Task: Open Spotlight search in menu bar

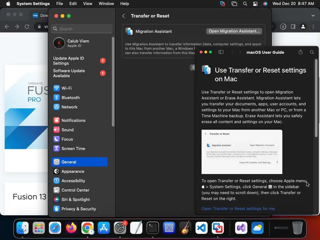Action: pos(245,4)
